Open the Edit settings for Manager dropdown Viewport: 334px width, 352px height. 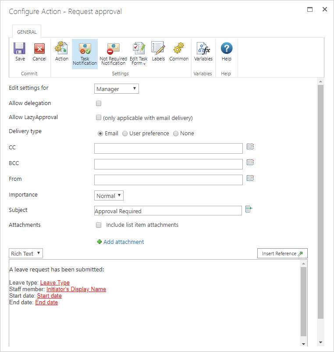[x=117, y=89]
